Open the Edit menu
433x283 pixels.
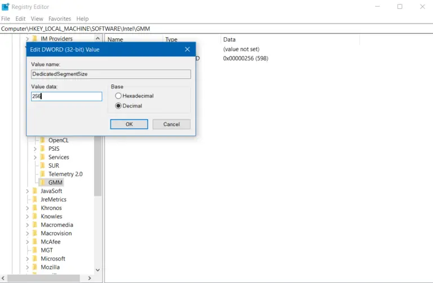pos(20,19)
